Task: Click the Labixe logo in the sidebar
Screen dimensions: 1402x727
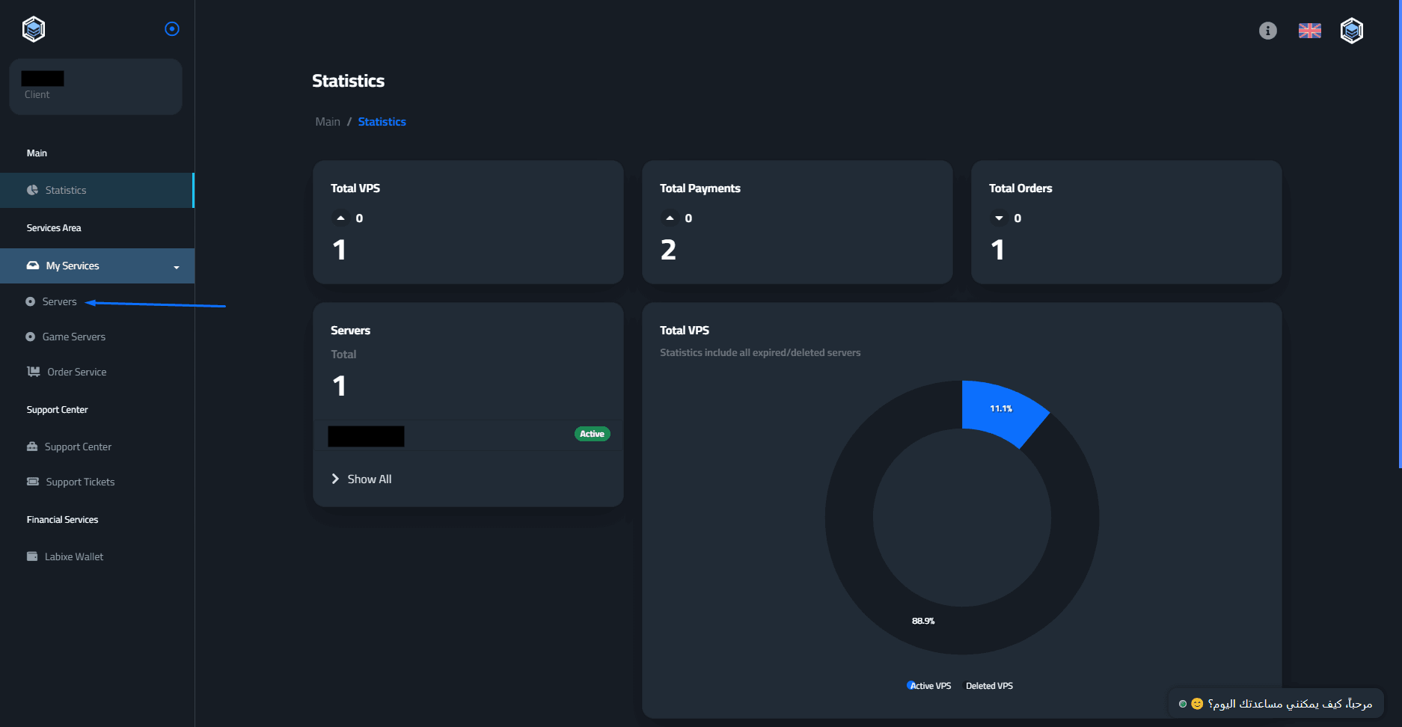Action: (x=34, y=29)
